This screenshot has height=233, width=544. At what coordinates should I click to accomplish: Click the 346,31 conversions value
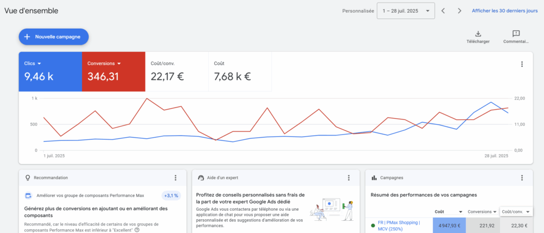103,76
